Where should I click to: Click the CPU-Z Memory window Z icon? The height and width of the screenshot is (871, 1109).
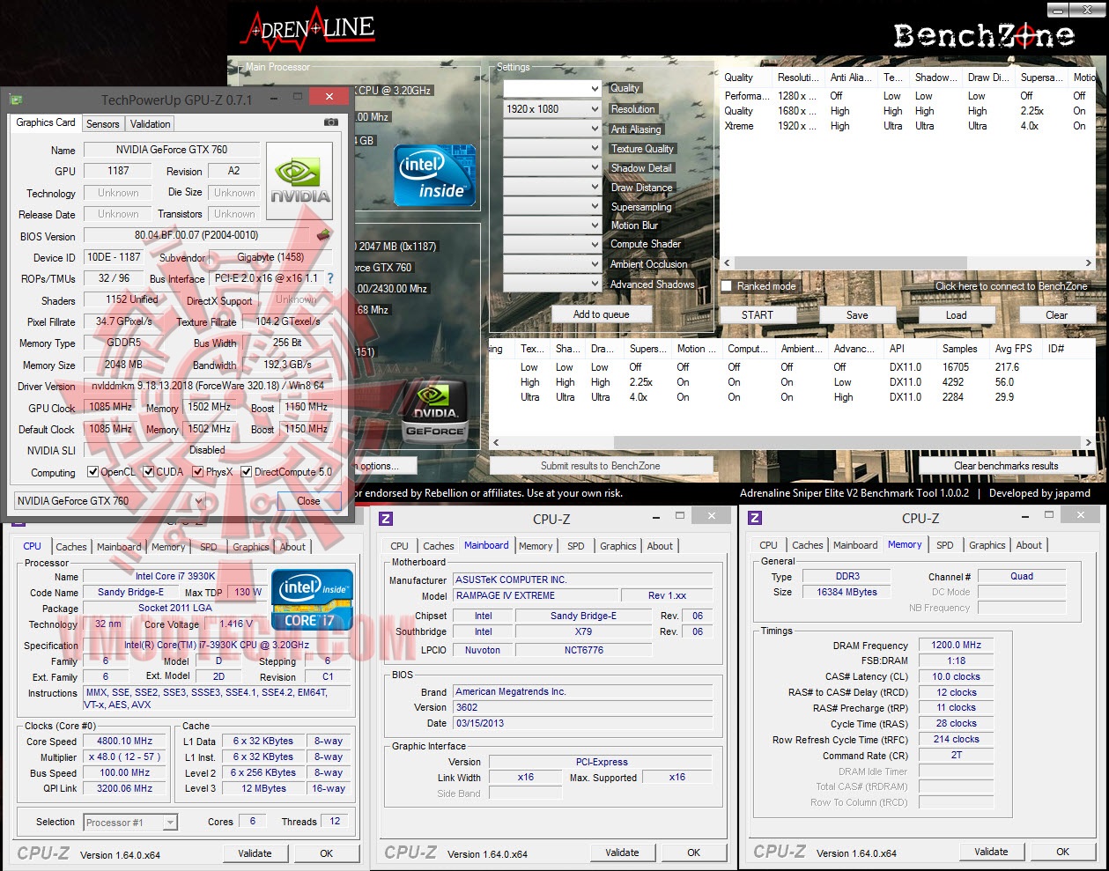(755, 518)
